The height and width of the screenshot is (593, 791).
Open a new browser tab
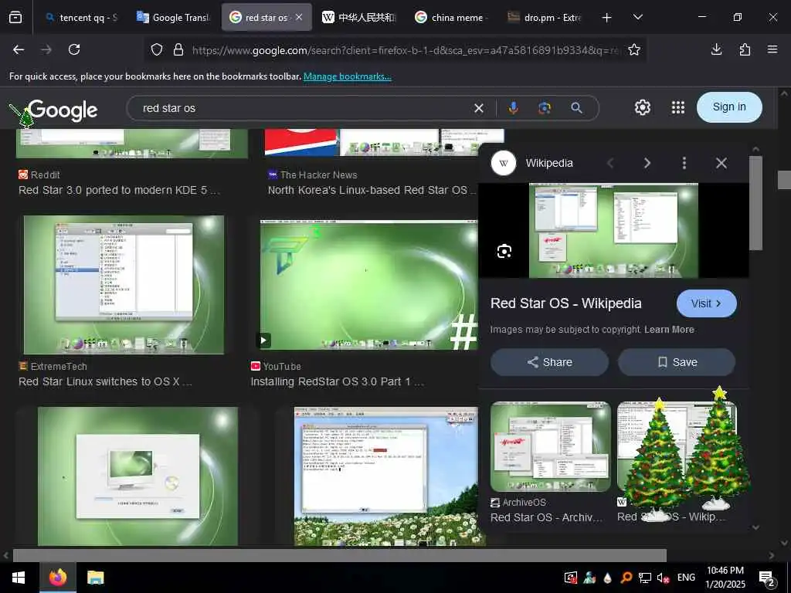click(x=607, y=18)
